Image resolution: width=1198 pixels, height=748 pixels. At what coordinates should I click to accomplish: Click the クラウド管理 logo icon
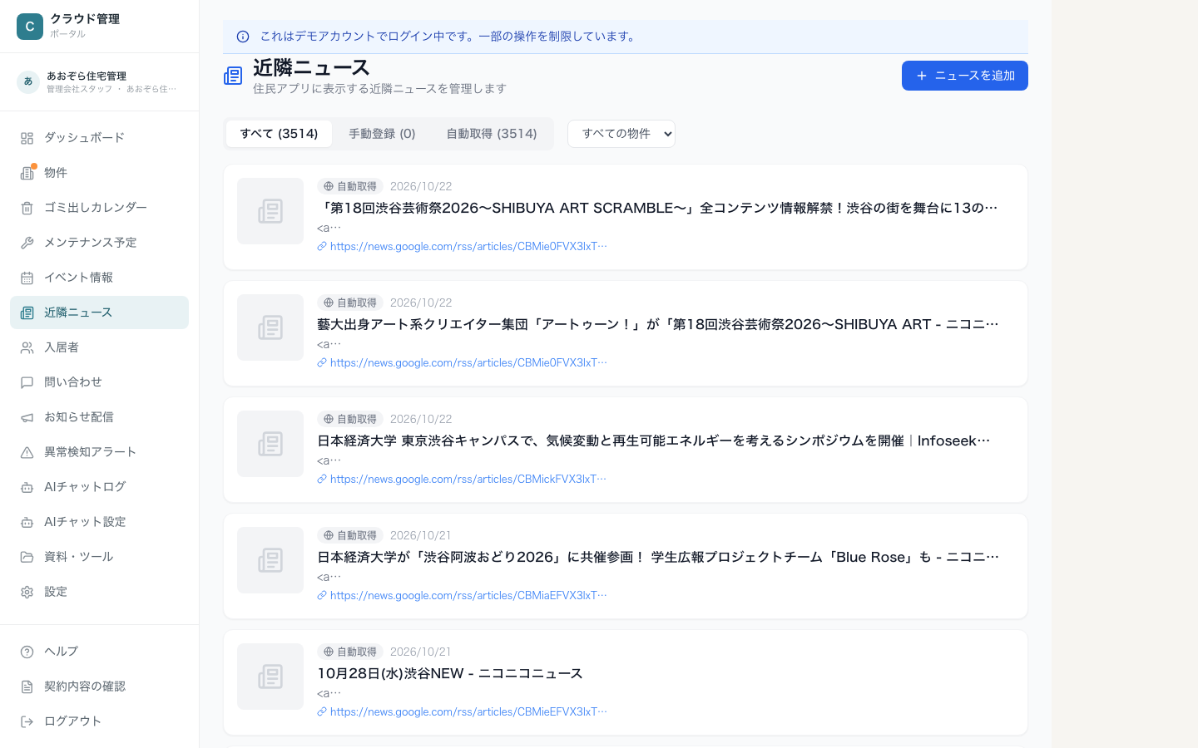pyautogui.click(x=30, y=27)
